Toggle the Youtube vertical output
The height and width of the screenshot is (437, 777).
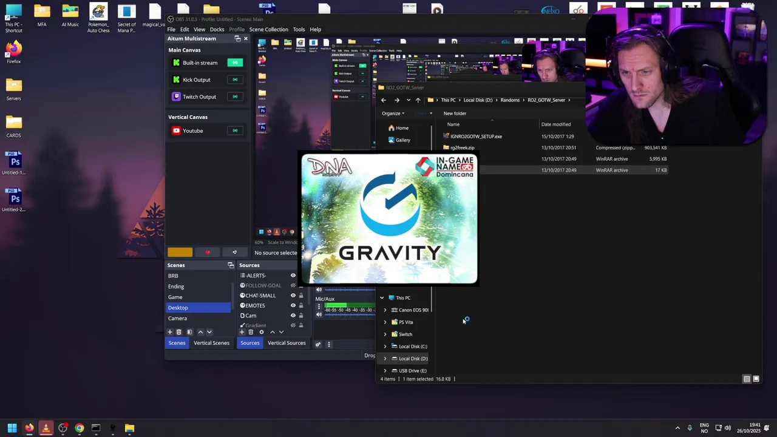pyautogui.click(x=235, y=130)
